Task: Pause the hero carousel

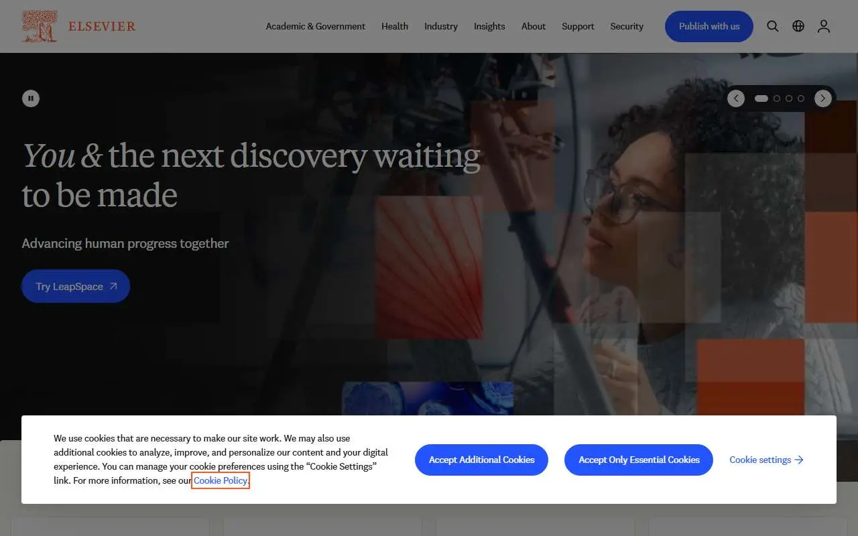Action: [31, 98]
